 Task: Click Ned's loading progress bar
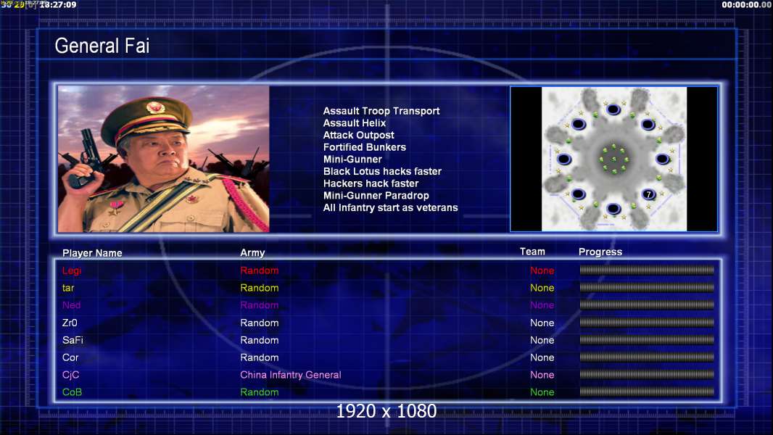(x=647, y=305)
